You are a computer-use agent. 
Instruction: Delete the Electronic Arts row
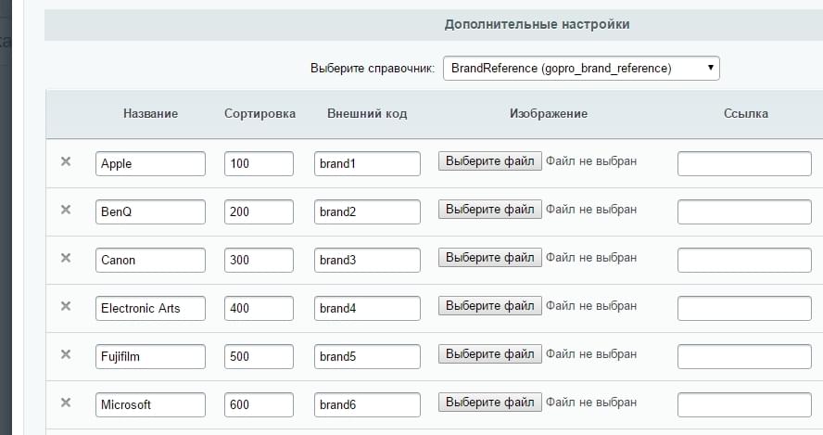click(x=66, y=306)
